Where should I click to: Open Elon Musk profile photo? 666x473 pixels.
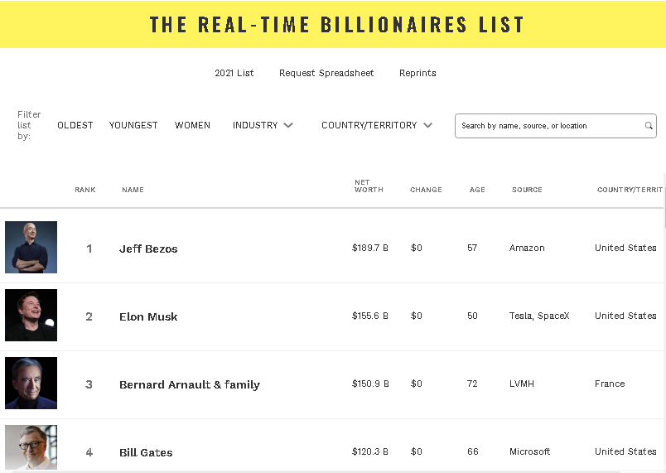point(31,316)
